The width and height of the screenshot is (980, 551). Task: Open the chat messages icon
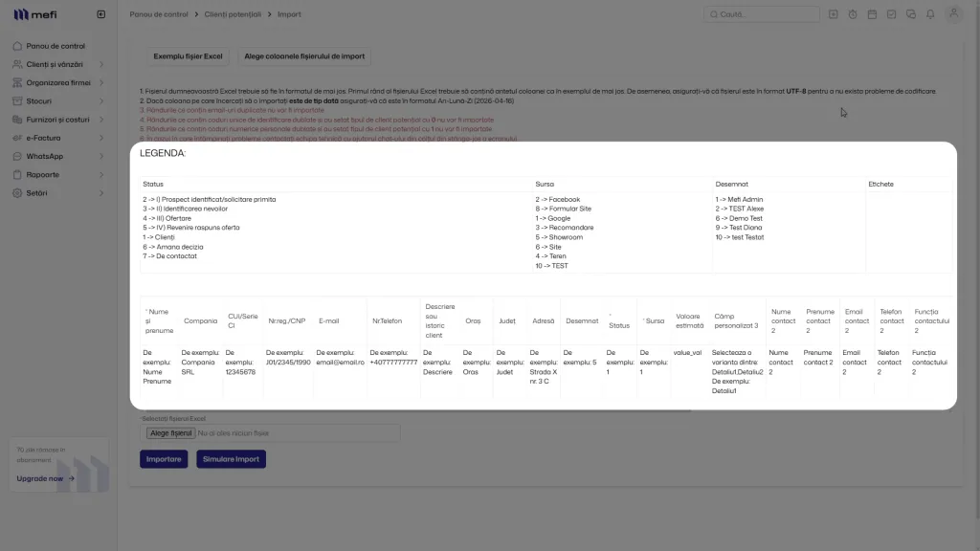coord(911,14)
